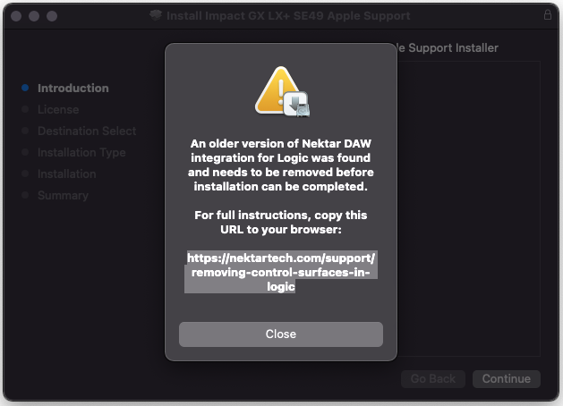Select the Installation step in sidebar
The width and height of the screenshot is (563, 406).
pyautogui.click(x=67, y=174)
